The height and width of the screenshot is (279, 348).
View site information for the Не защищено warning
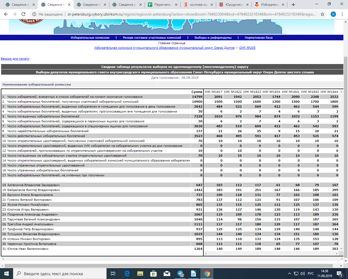pyautogui.click(x=48, y=14)
